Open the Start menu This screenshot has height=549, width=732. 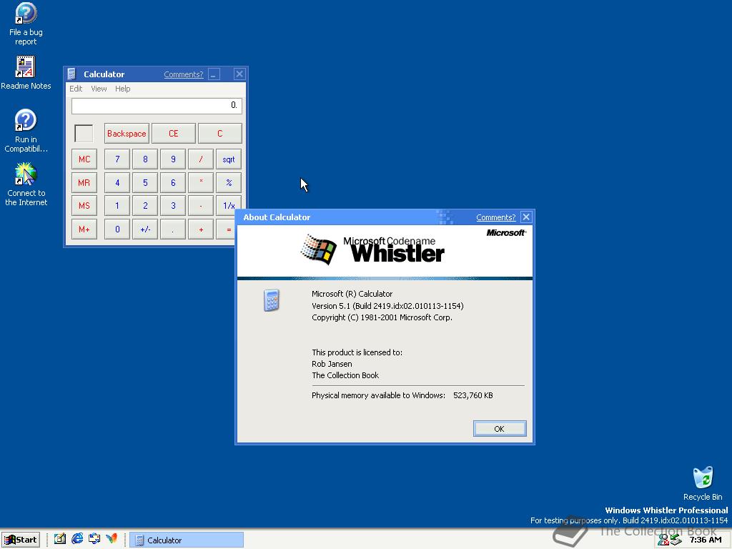click(x=21, y=540)
